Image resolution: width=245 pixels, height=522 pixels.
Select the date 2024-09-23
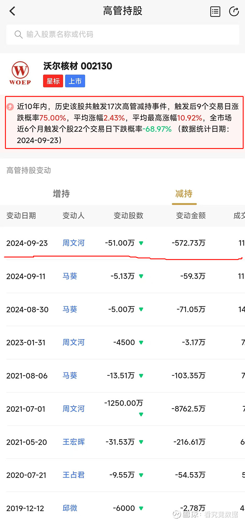pyautogui.click(x=27, y=243)
